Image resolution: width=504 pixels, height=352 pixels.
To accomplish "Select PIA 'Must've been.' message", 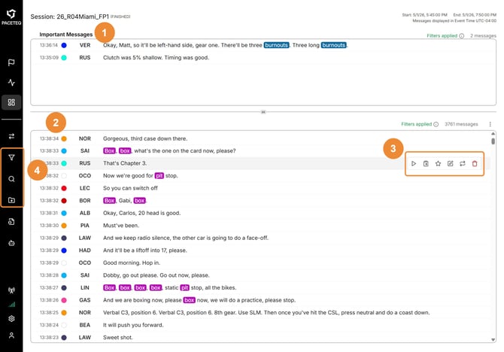I will point(261,226).
